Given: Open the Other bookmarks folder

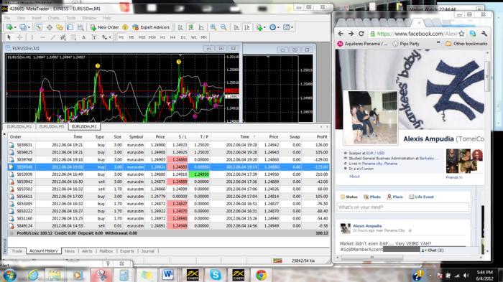Looking at the screenshot, I should coord(466,44).
